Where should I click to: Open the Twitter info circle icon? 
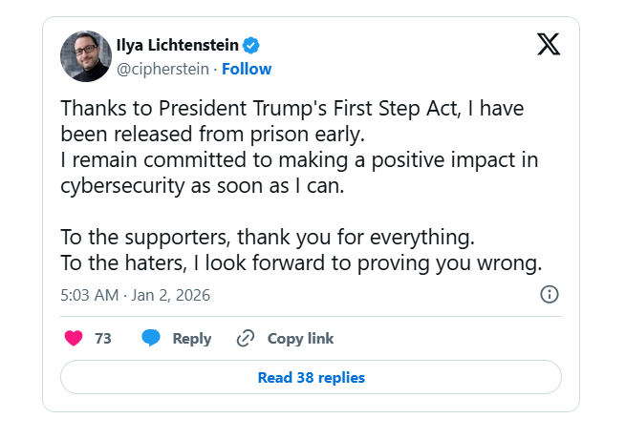[x=550, y=294]
